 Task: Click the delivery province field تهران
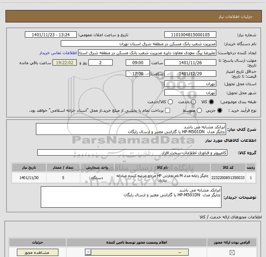(190, 83)
